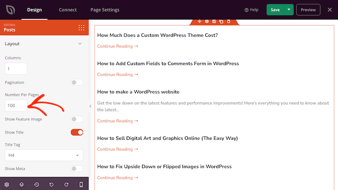Open the Save options dropdown arrow
Screen dimensions: 338x190
tap(289, 10)
